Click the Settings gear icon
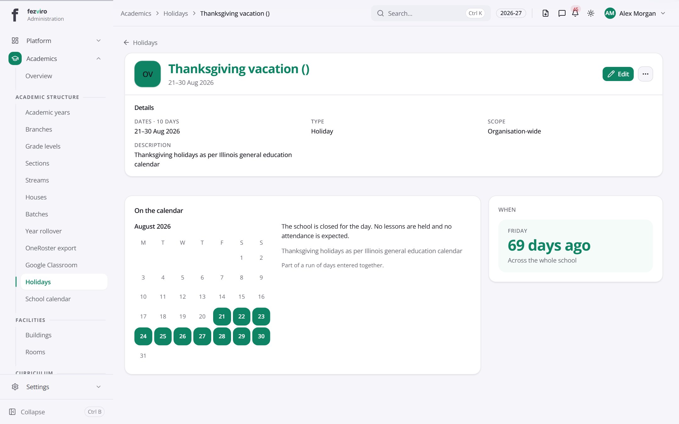The image size is (679, 424). click(x=15, y=387)
